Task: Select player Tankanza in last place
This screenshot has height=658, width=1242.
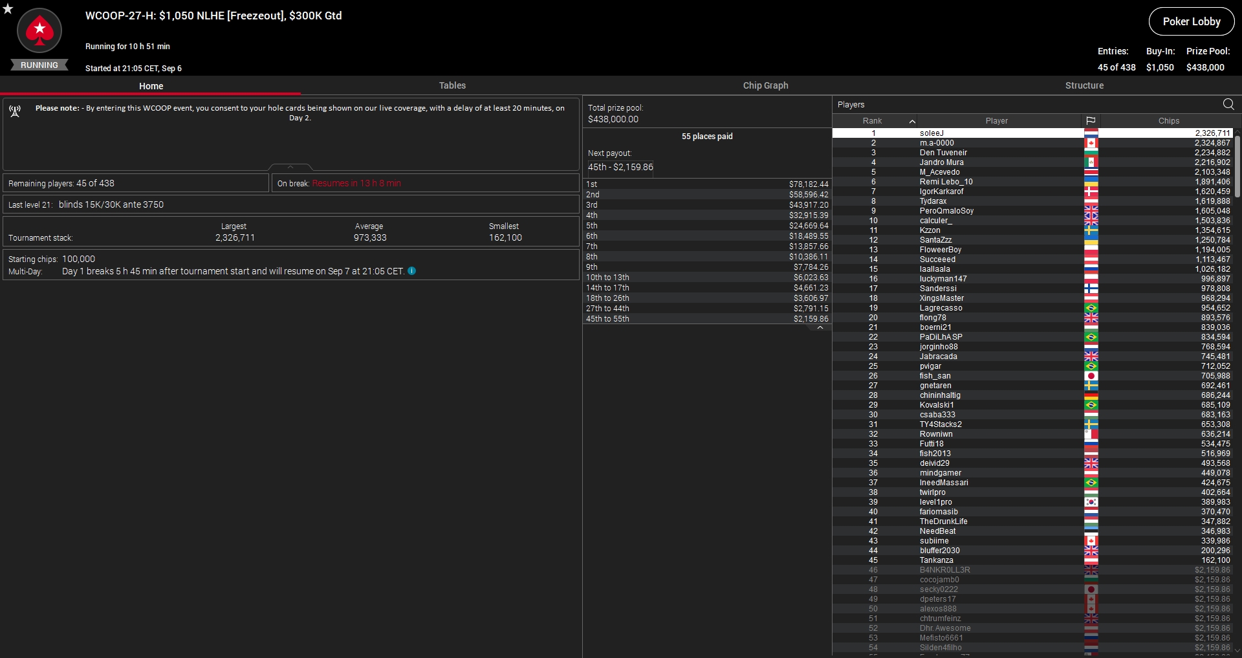Action: pyautogui.click(x=1033, y=560)
